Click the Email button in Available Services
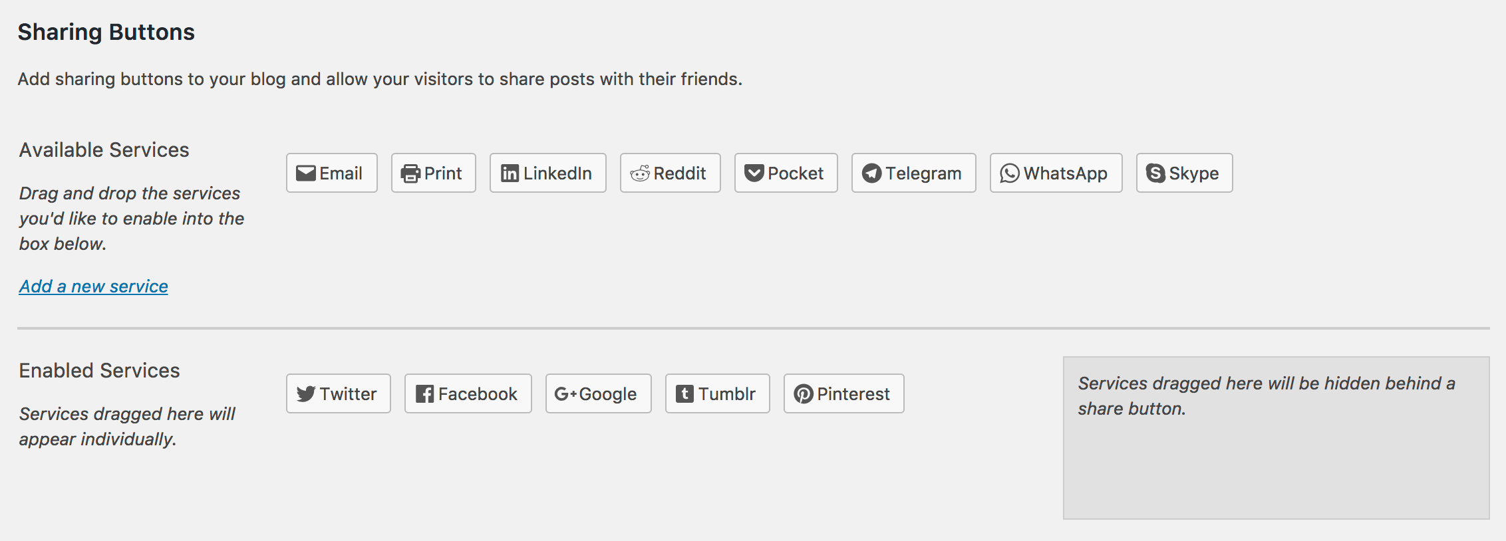Viewport: 1506px width, 541px height. pos(331,172)
